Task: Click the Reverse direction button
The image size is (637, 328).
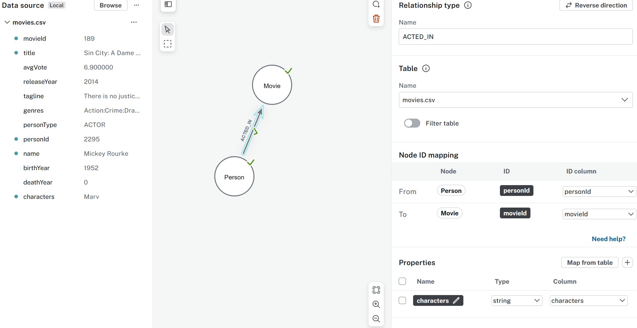Action: tap(596, 5)
